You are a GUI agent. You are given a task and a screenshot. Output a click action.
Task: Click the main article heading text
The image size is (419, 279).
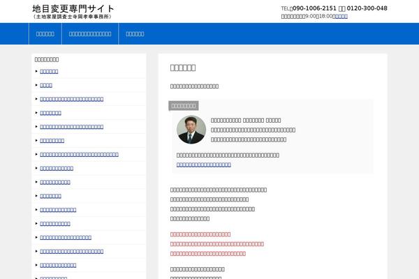pos(183,68)
